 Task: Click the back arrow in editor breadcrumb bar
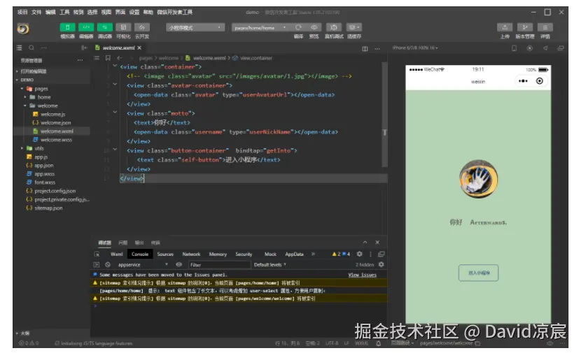pos(120,58)
